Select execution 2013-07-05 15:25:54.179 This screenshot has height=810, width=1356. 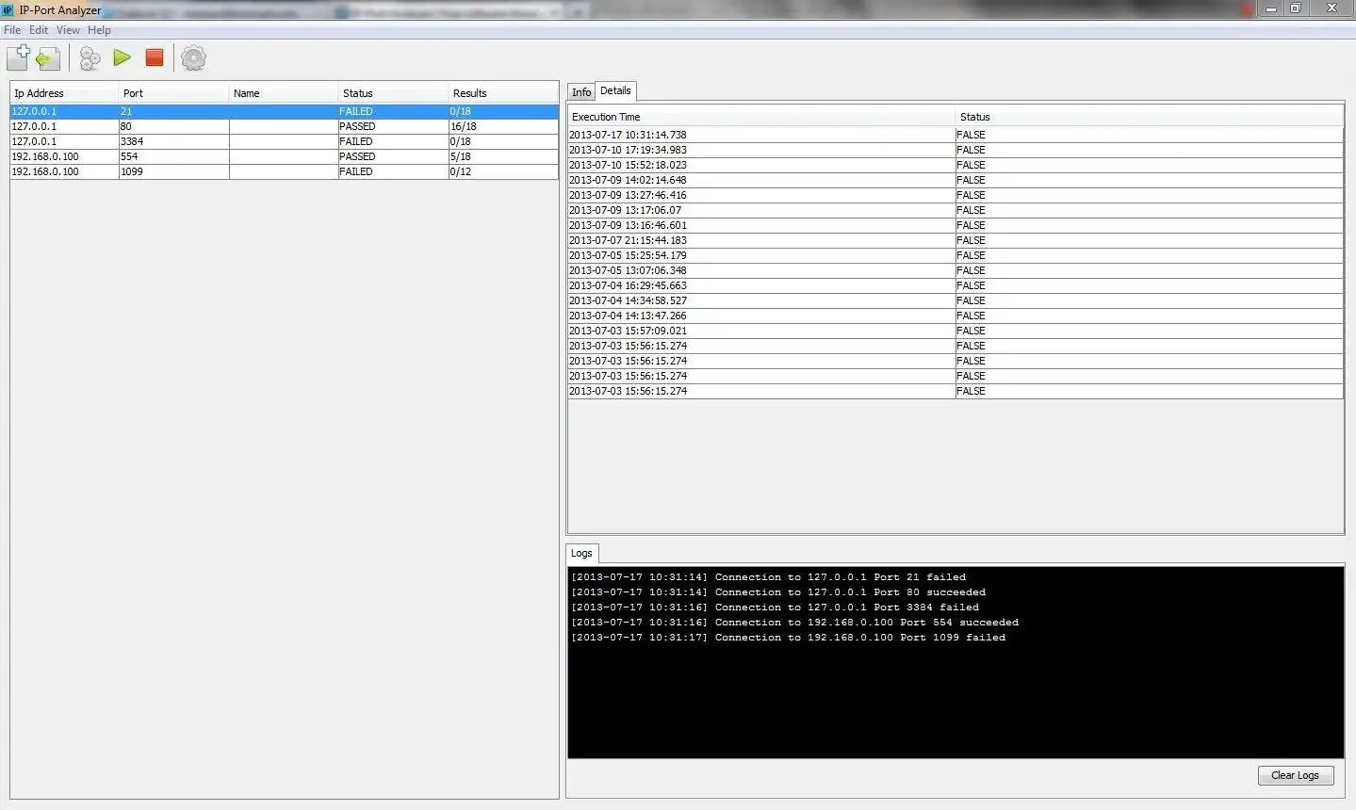[x=956, y=255]
